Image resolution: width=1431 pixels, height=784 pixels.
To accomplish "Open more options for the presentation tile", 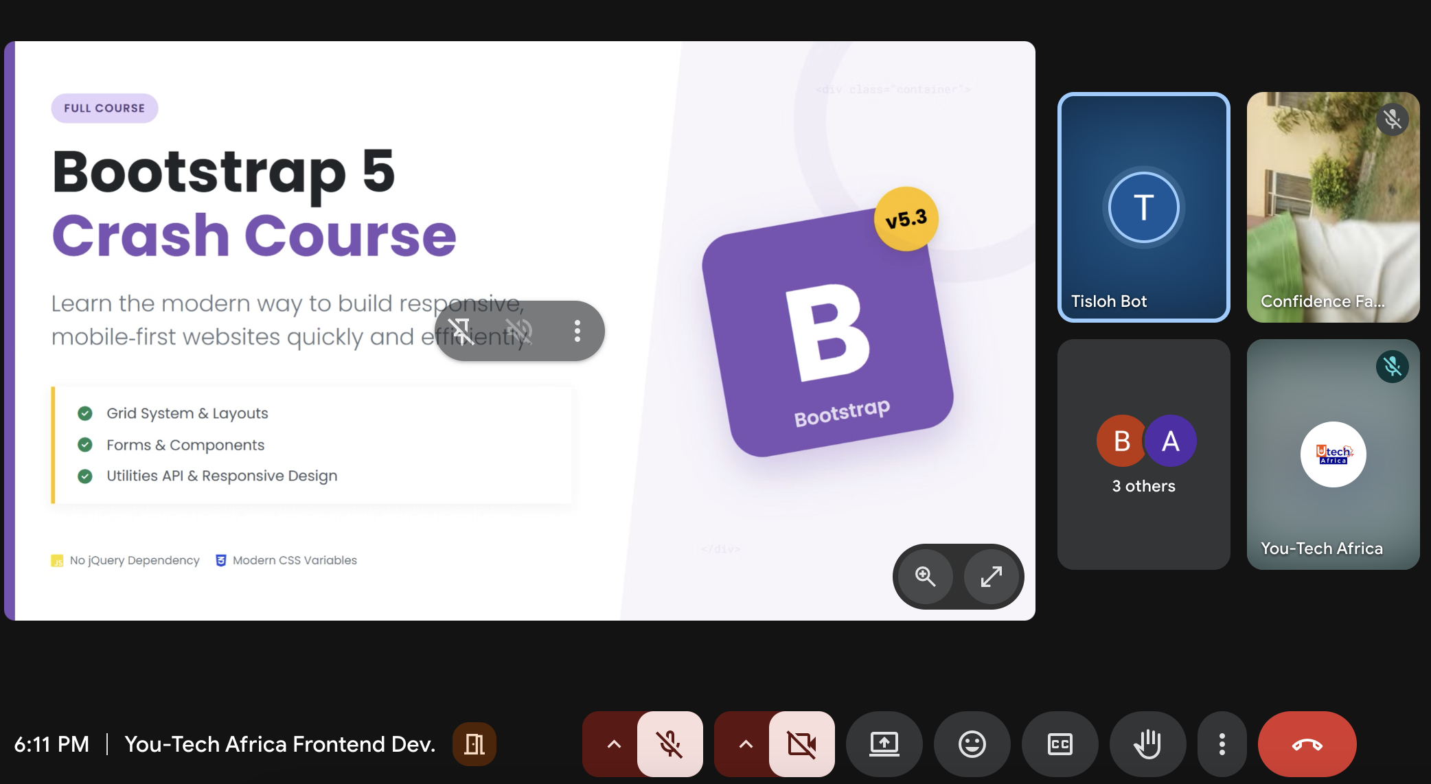I will pyautogui.click(x=577, y=331).
